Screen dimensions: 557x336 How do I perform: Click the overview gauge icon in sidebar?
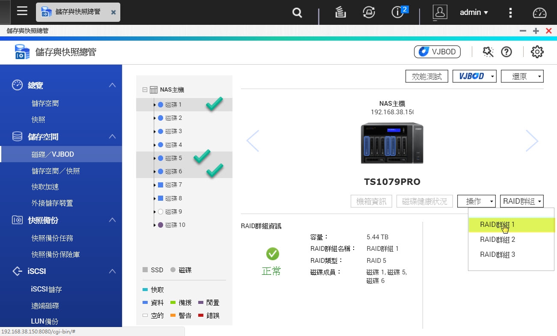click(17, 85)
